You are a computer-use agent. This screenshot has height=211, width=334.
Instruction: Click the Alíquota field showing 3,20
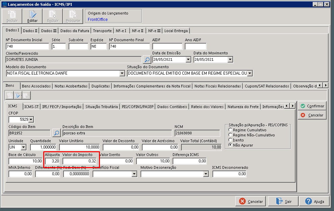[52, 161]
